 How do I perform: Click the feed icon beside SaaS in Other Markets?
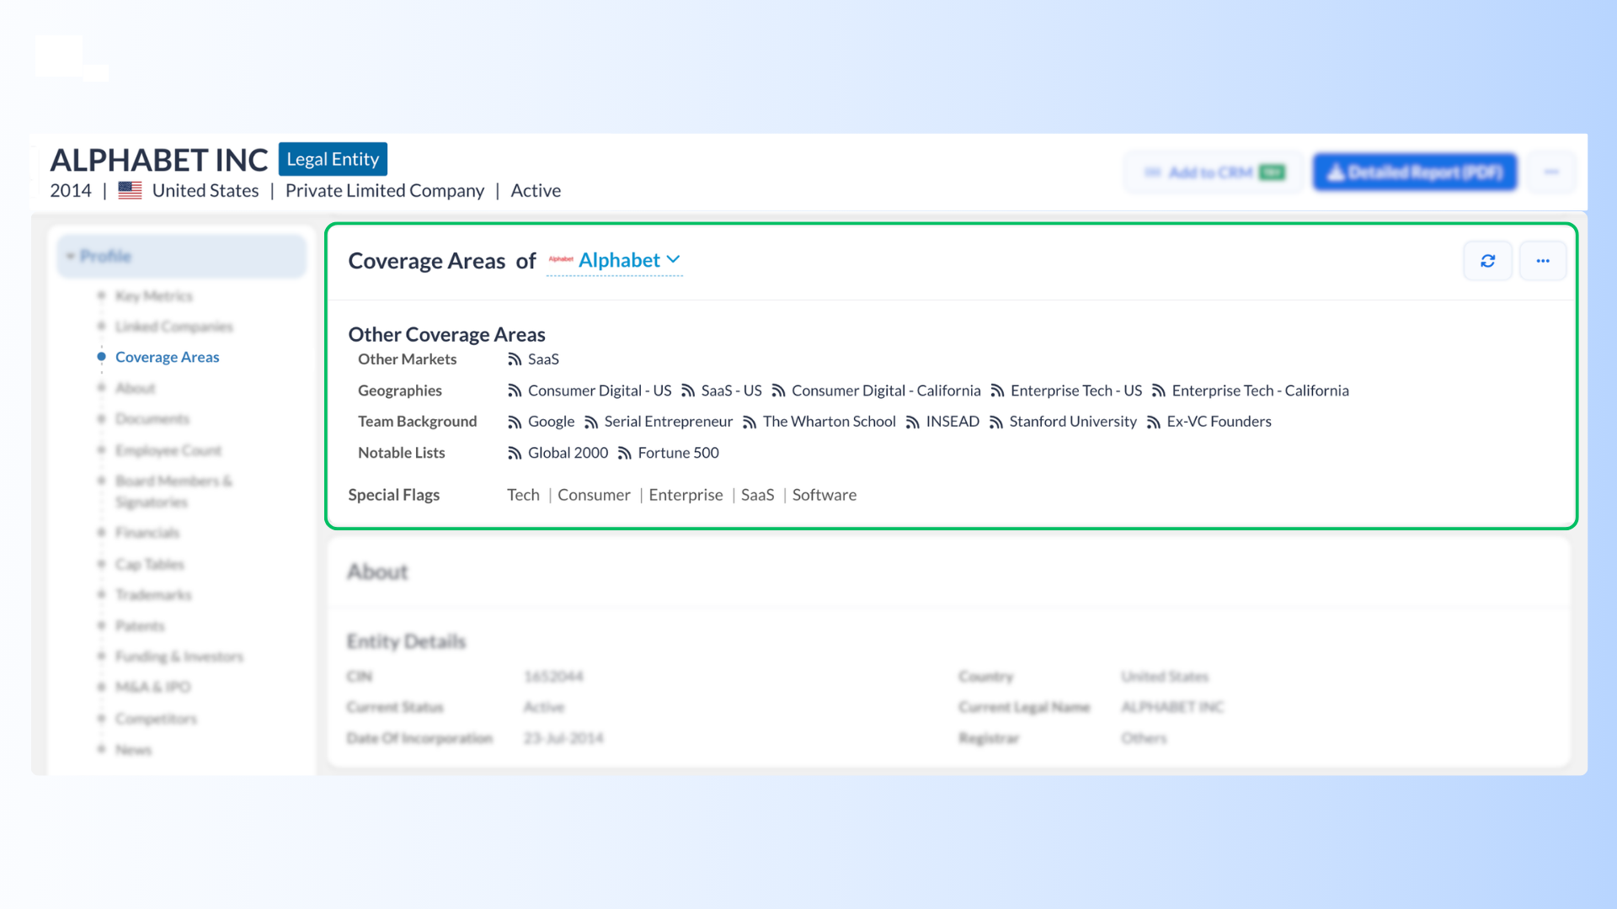[x=515, y=359]
